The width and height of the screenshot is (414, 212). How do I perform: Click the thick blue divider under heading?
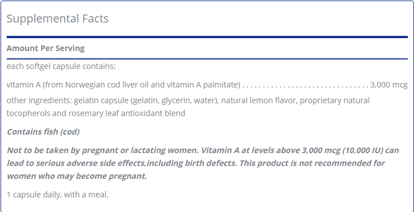pyautogui.click(x=207, y=37)
